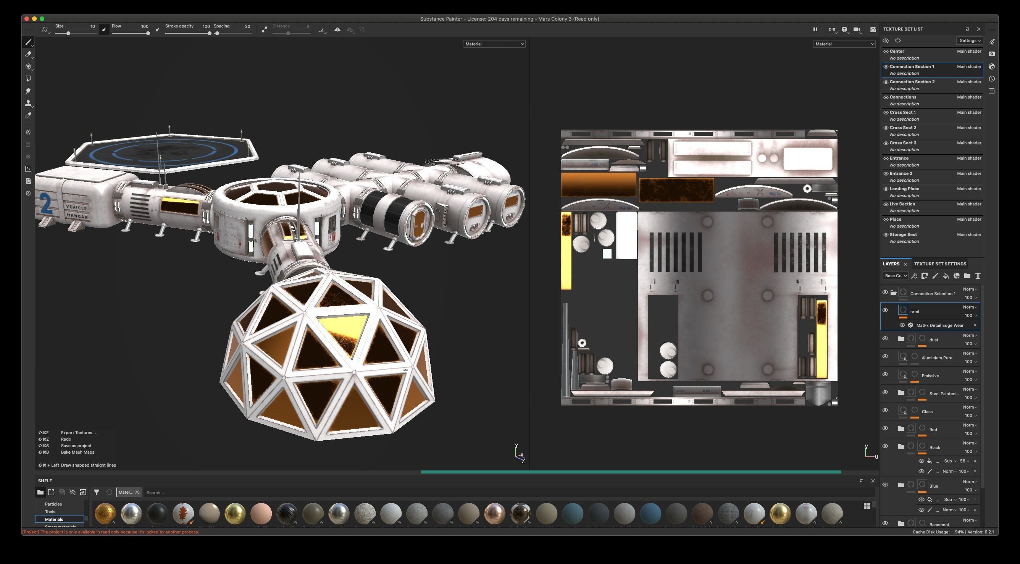
Task: Toggle lazy mouse icon in toolbar
Action: [x=265, y=29]
